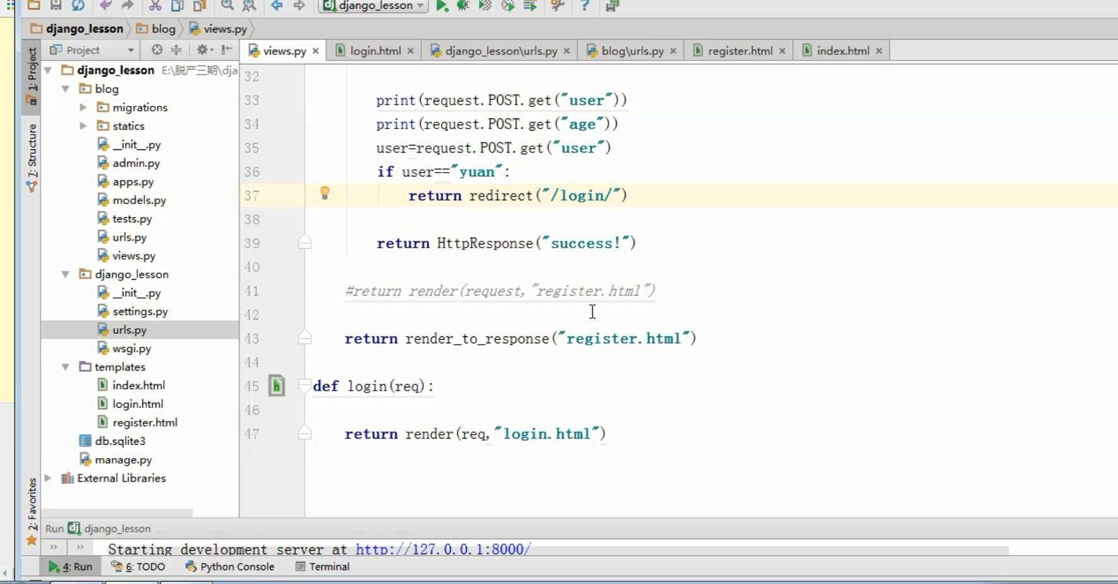Collapse the templates folder

point(66,367)
